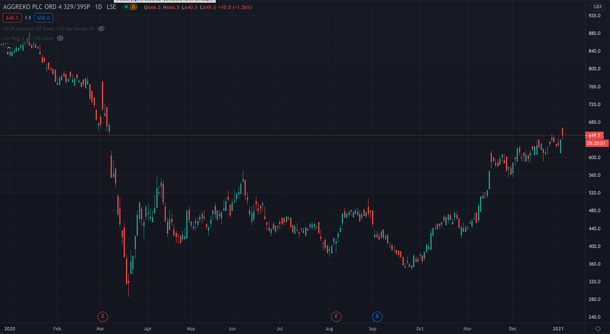The image size is (610, 334).
Task: Click the red sell price 648.5 button
Action: [12, 18]
